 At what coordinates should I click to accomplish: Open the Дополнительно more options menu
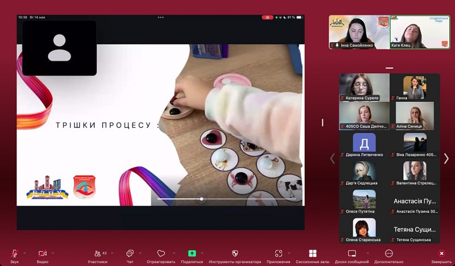click(389, 253)
